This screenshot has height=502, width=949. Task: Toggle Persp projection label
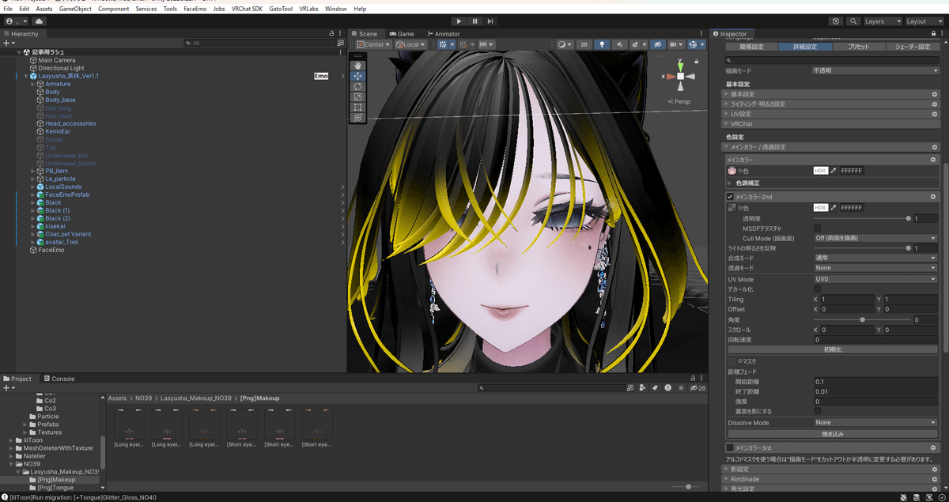[x=681, y=101]
